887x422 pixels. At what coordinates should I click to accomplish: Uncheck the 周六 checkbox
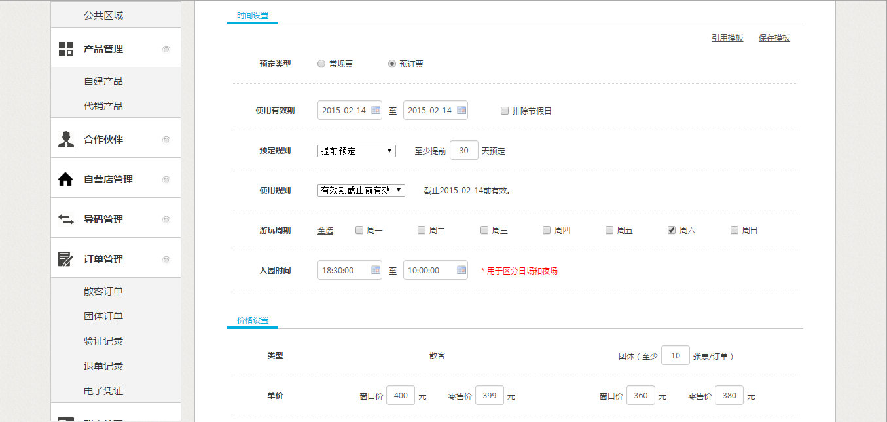tap(672, 231)
